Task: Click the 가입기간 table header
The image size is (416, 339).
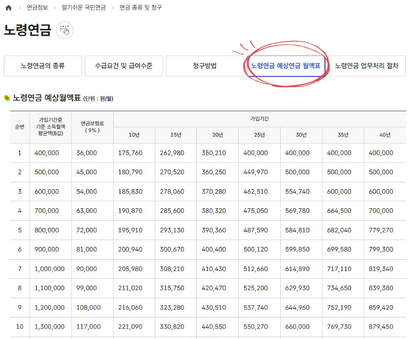Action: click(x=259, y=120)
